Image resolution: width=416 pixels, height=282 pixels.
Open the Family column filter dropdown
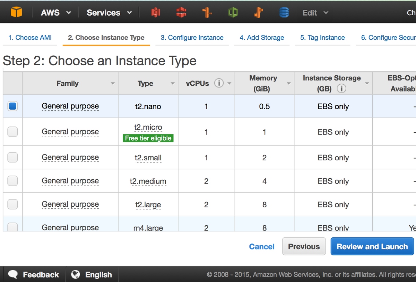[112, 84]
